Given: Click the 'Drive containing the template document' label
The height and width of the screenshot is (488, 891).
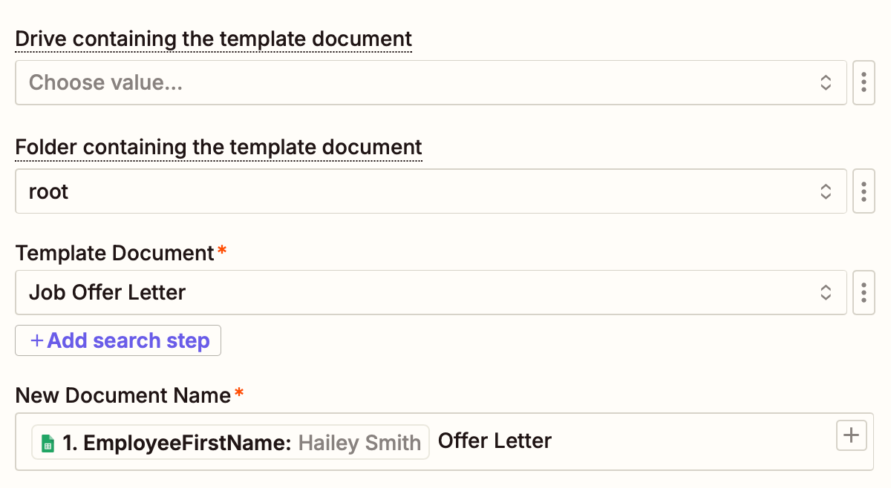Looking at the screenshot, I should point(214,39).
